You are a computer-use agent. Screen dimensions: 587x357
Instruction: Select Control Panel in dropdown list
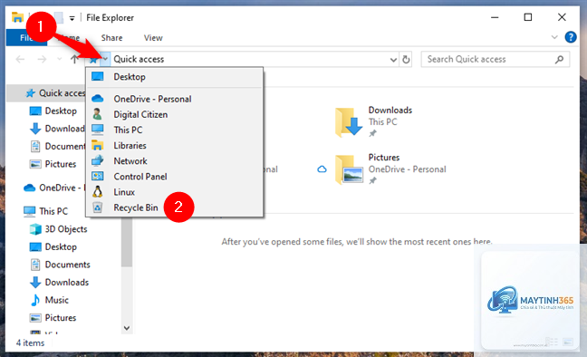click(175, 177)
